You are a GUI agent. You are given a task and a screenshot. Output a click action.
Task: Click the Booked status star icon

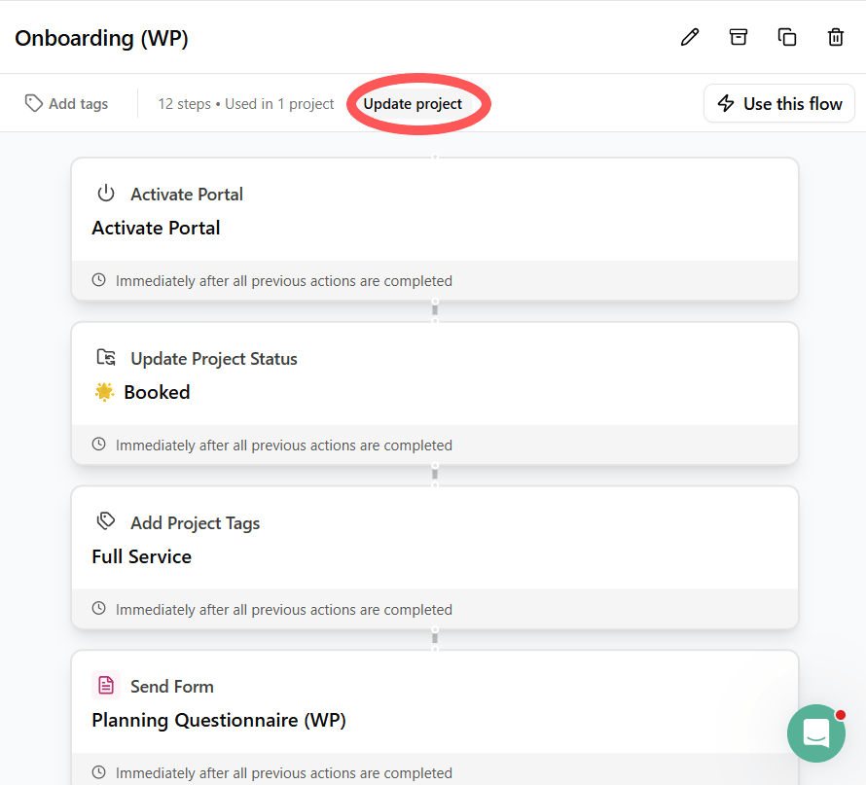click(x=104, y=392)
